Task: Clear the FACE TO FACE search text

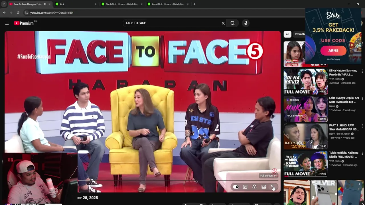Action: click(223, 23)
